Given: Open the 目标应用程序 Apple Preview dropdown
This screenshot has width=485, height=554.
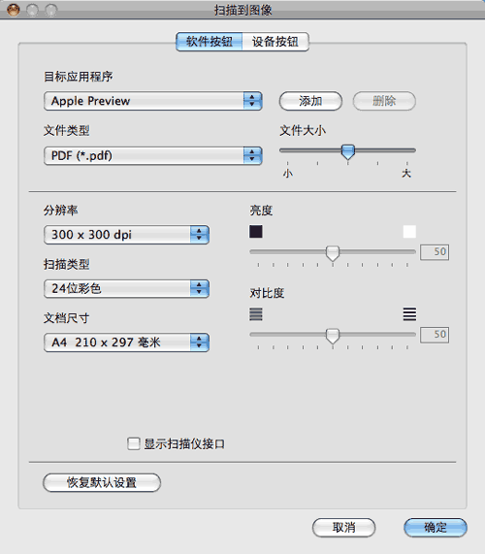Looking at the screenshot, I should [x=153, y=101].
